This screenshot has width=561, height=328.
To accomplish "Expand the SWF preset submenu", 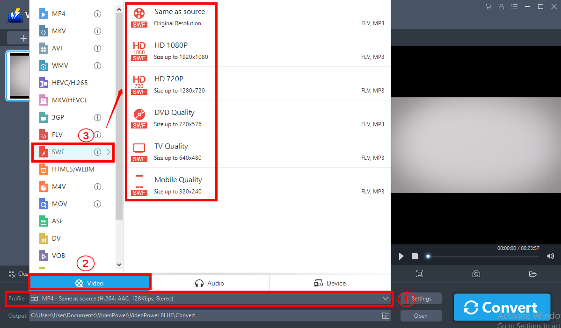I will point(109,152).
